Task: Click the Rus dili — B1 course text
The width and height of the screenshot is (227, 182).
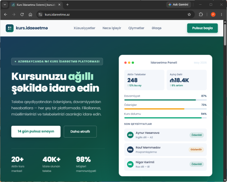Action: coord(143,167)
